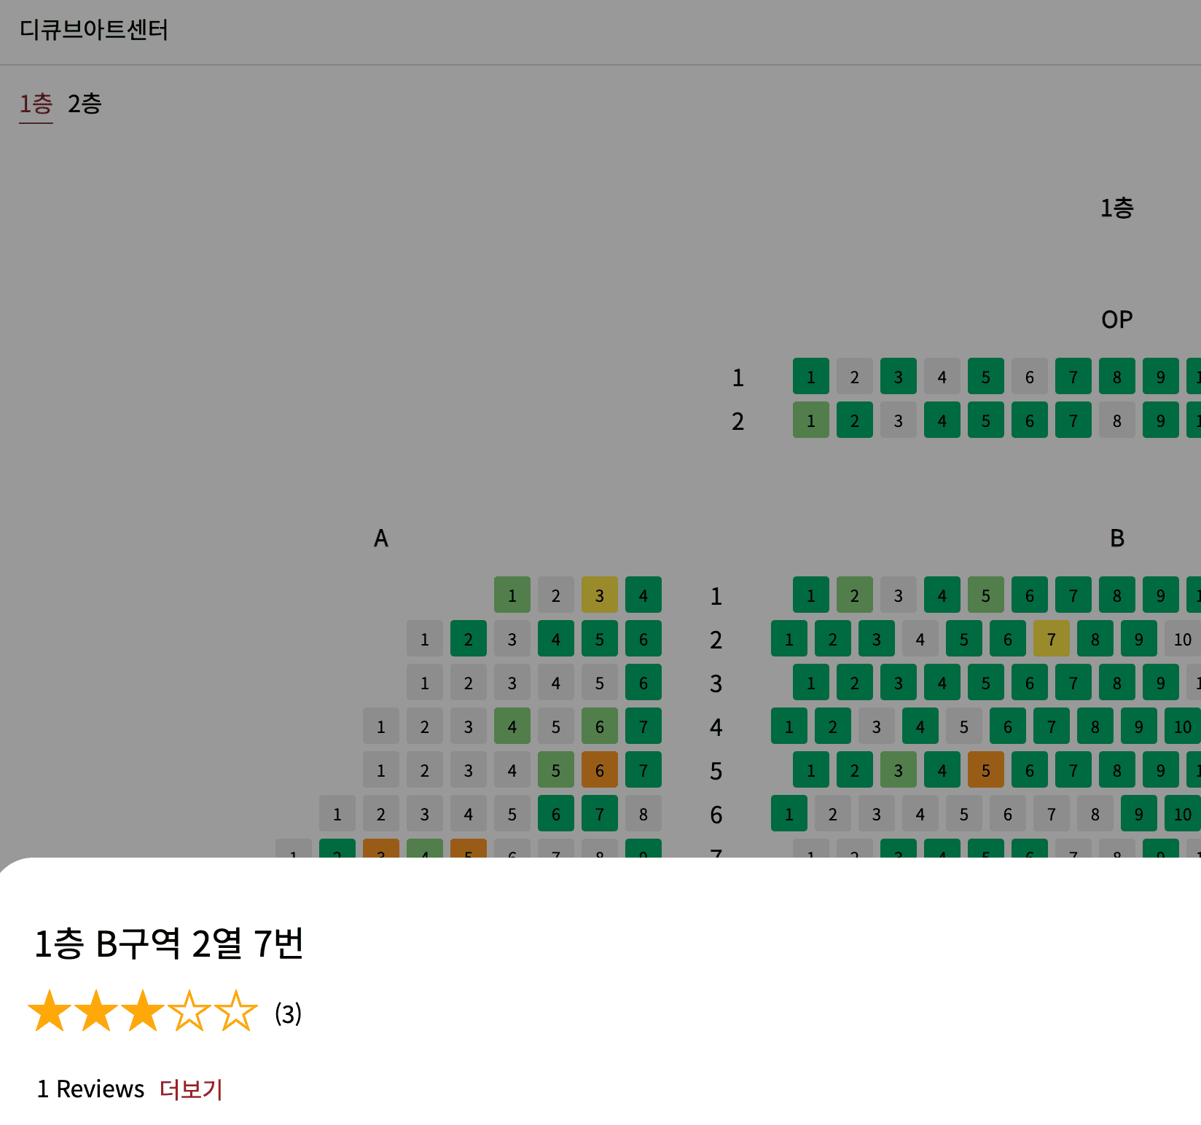1201x1125 pixels.
Task: Pick seat 3 in B section row 5
Action: [x=898, y=770]
